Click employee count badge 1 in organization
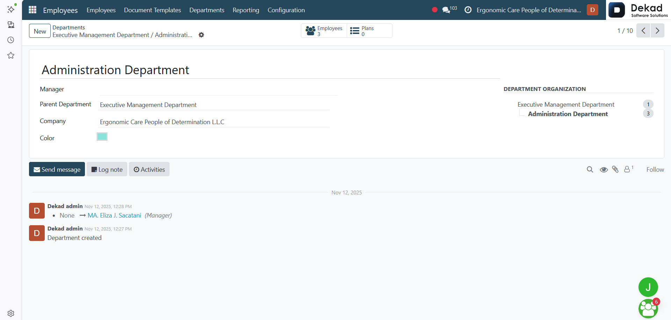This screenshot has height=320, width=671. point(648,104)
